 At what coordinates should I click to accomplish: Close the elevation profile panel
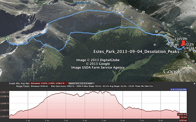(195, 83)
